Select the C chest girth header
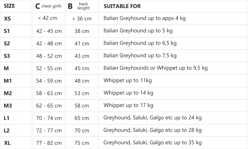 [x=48, y=6]
